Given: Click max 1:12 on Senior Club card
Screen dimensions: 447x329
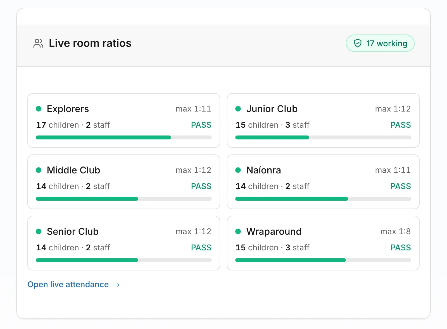Looking at the screenshot, I should point(193,231).
